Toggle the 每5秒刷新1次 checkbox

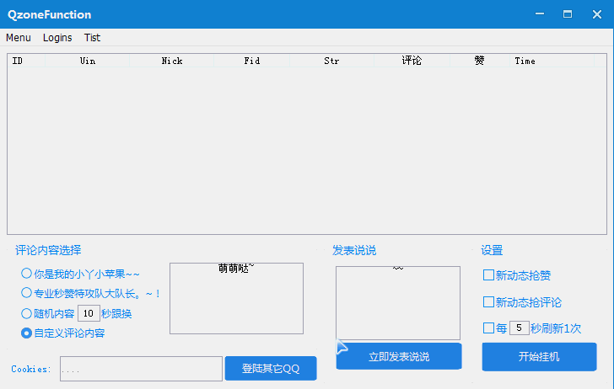[x=488, y=328]
